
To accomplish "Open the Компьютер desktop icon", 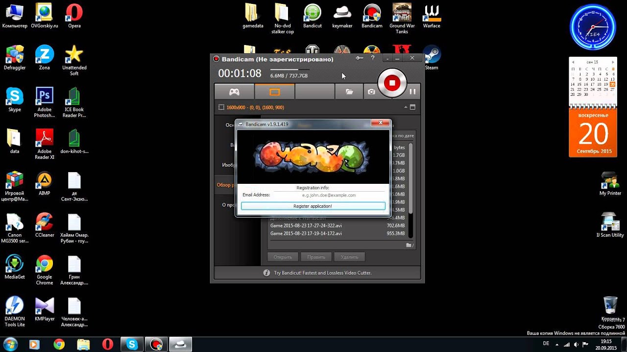I will pos(15,16).
